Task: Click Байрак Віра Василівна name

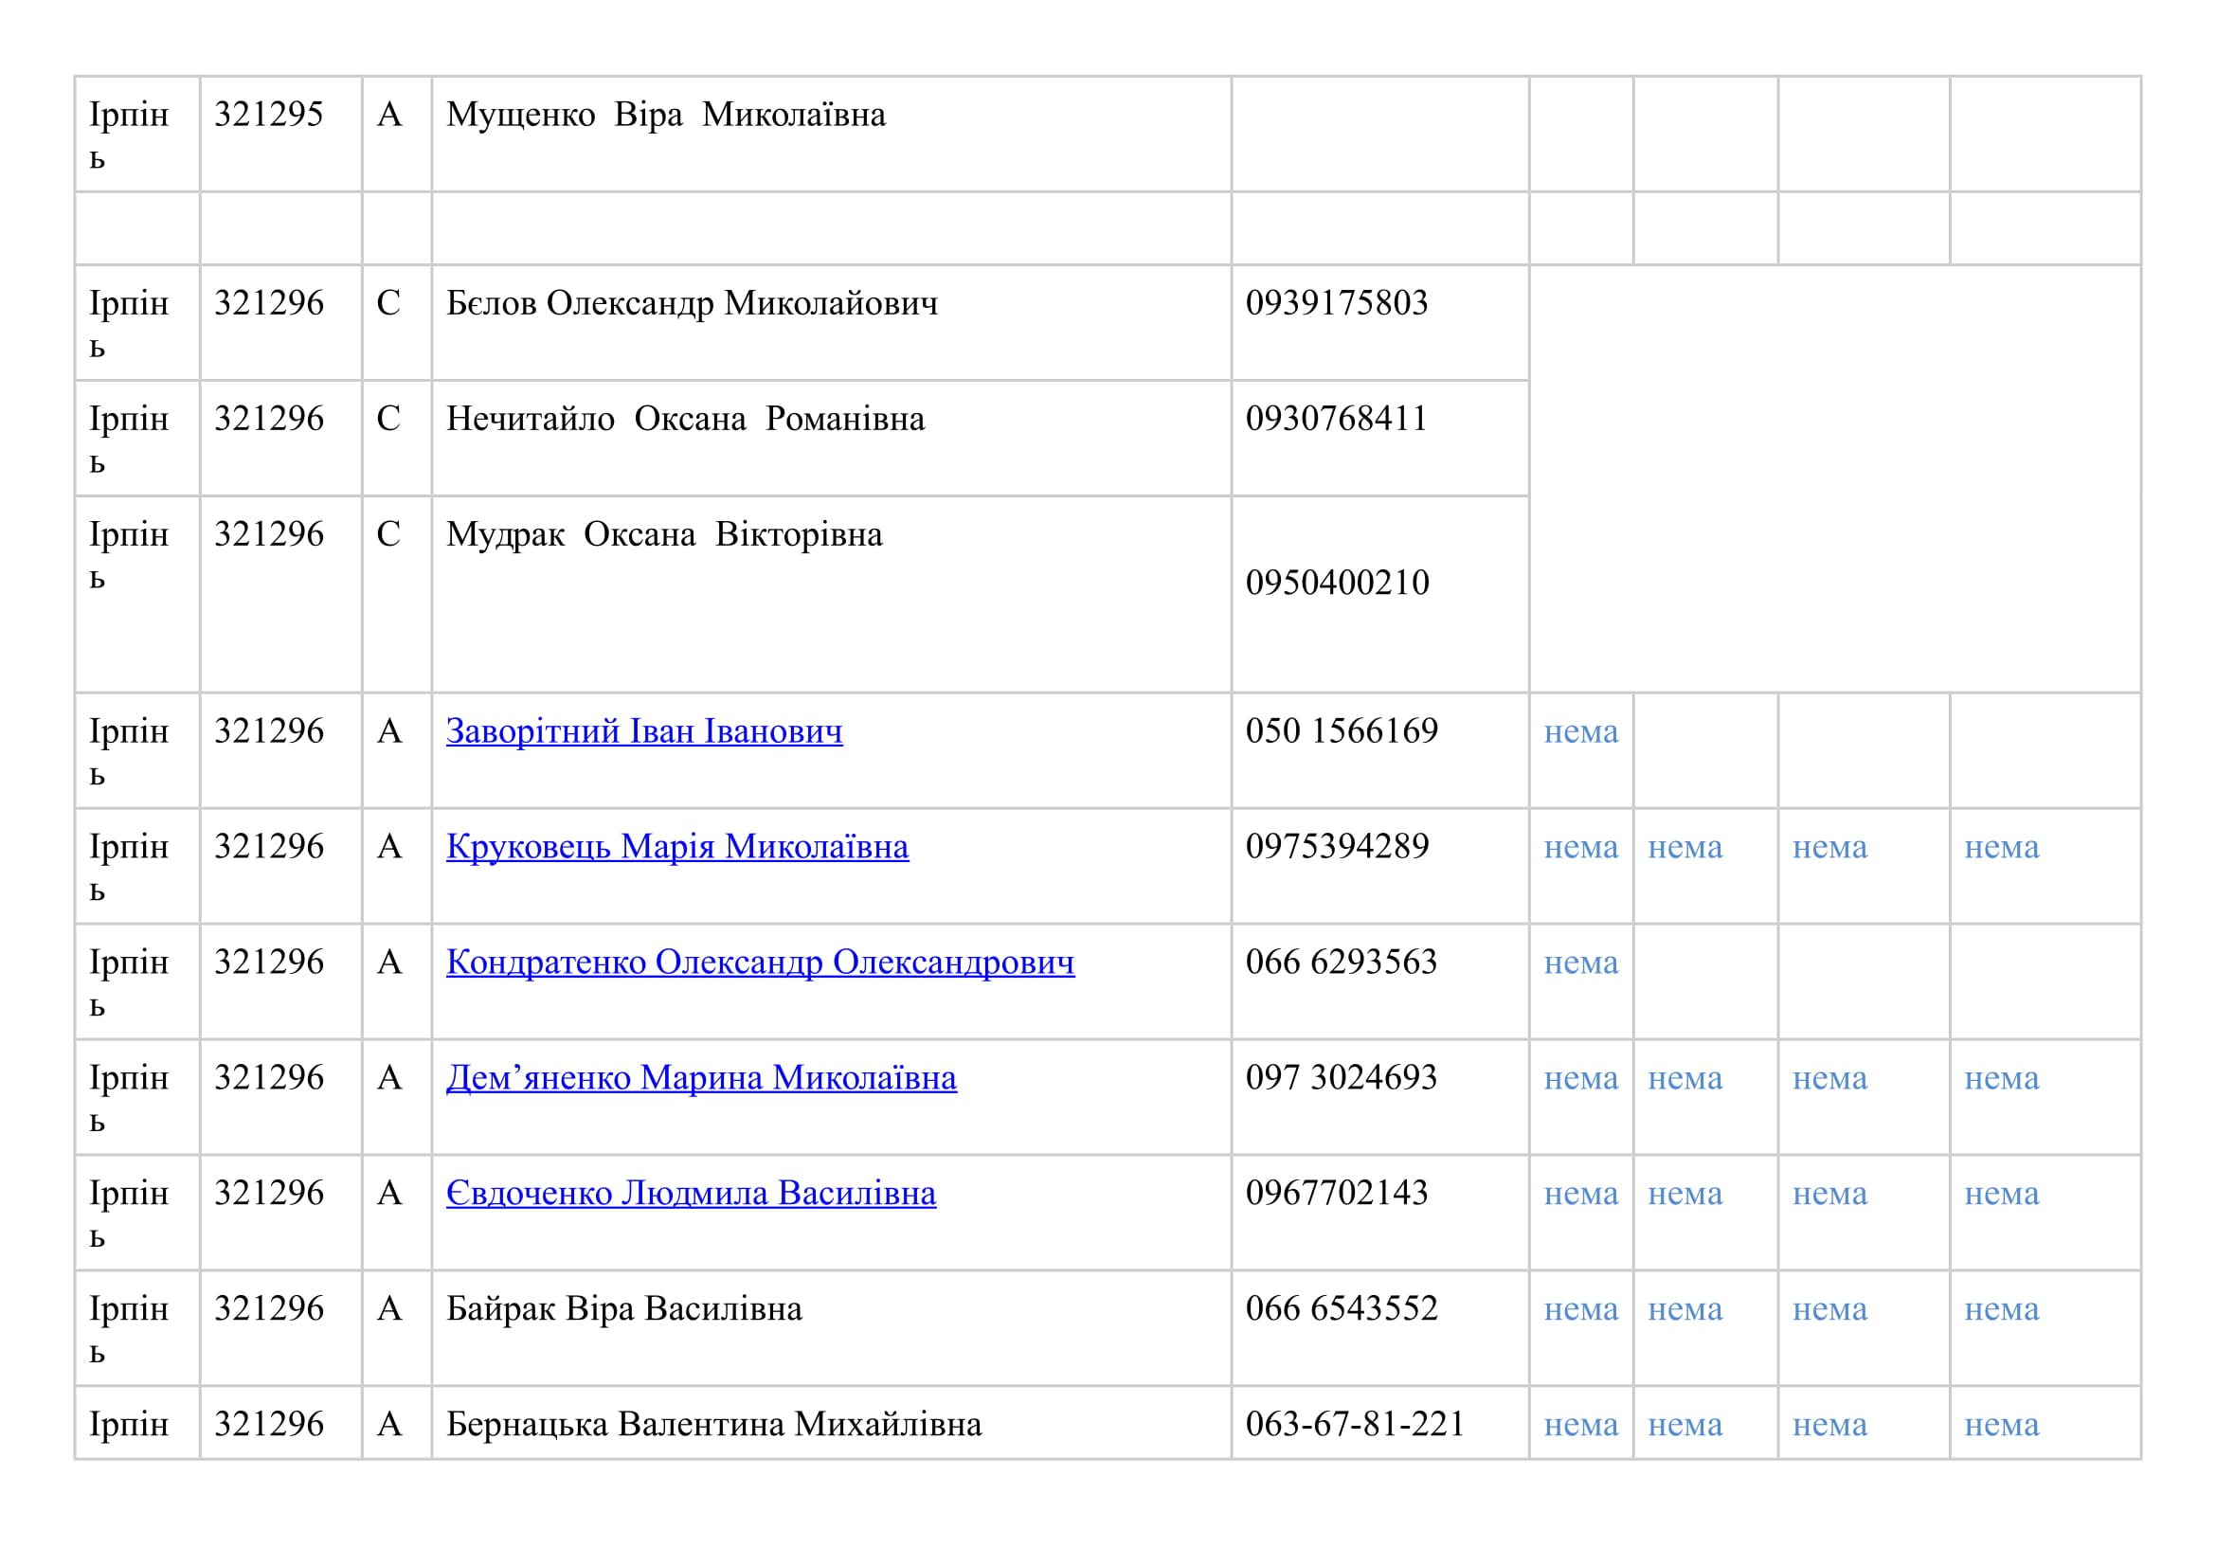Action: point(623,1309)
